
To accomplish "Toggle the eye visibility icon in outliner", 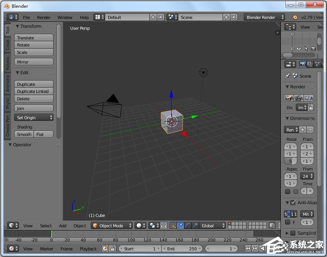I will [x=299, y=49].
